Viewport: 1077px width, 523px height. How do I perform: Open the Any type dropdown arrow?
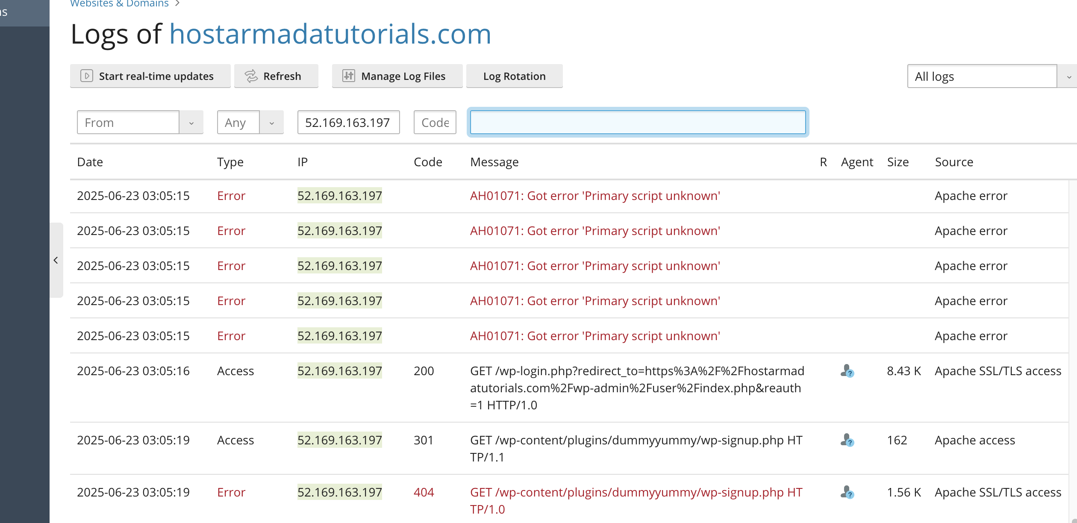[271, 123]
